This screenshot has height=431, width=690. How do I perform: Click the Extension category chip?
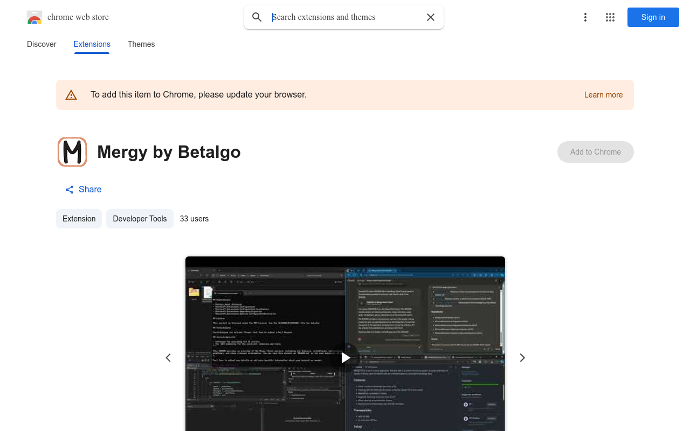point(79,219)
